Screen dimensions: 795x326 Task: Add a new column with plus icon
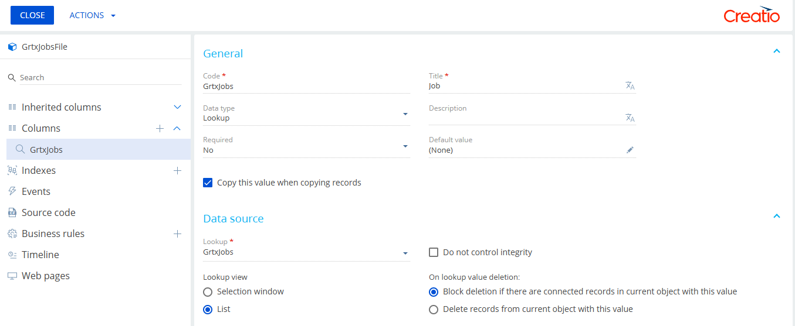pyautogui.click(x=160, y=129)
